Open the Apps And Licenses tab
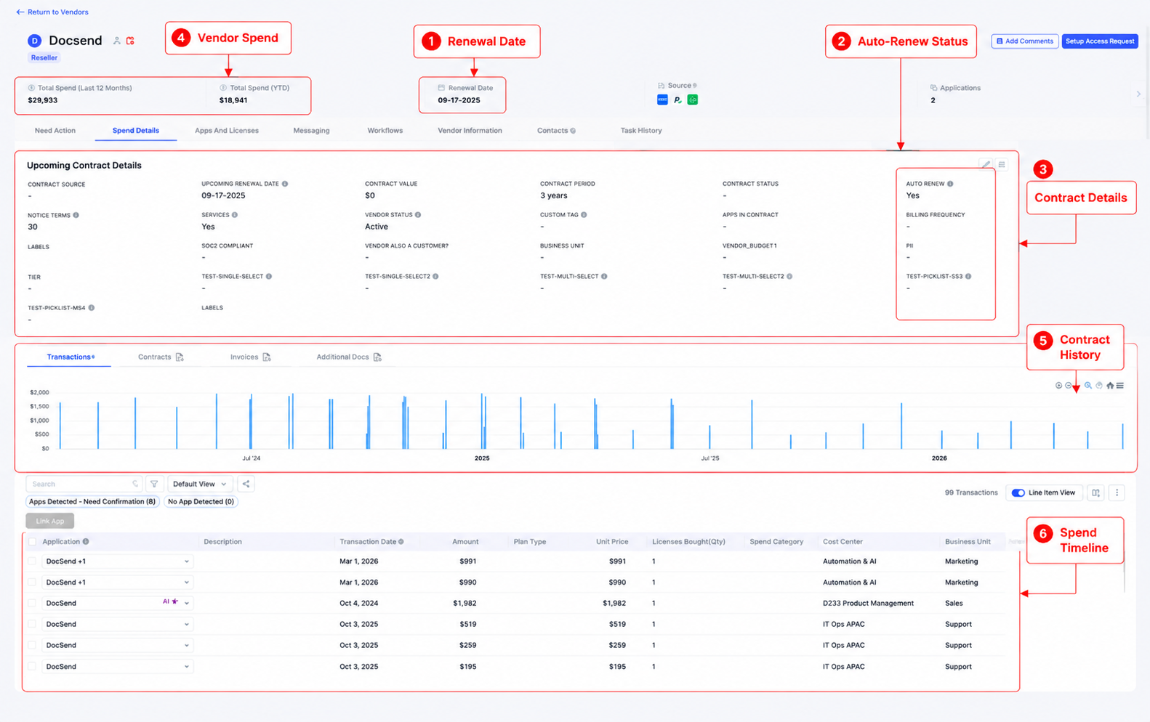Image resolution: width=1150 pixels, height=722 pixels. click(227, 131)
